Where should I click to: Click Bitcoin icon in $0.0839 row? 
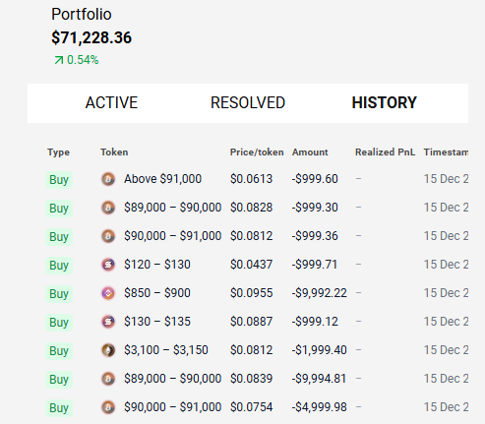click(x=108, y=379)
